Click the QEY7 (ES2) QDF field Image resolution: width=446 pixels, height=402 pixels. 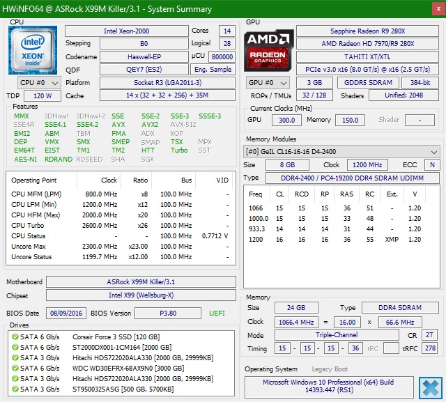[x=144, y=70]
